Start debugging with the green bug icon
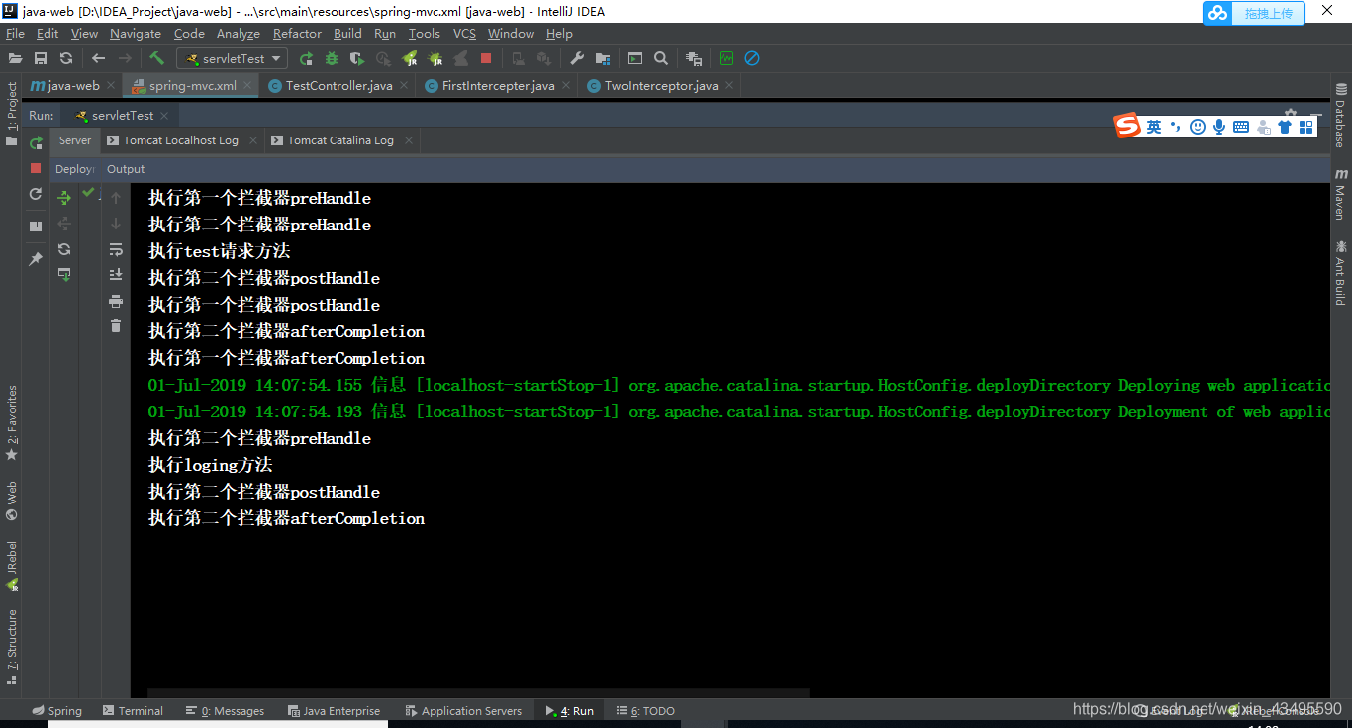 click(x=332, y=58)
